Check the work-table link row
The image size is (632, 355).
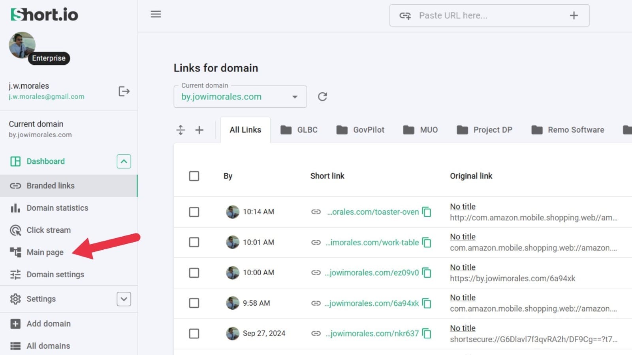(x=194, y=242)
